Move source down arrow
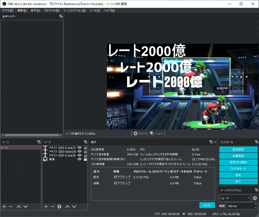Image resolution: width=259 pixels, height=217 pixels. (74, 207)
